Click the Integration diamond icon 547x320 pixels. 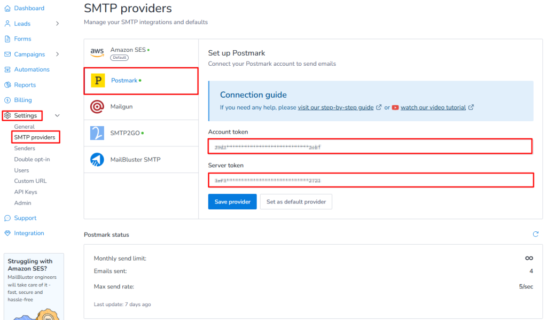(x=7, y=233)
